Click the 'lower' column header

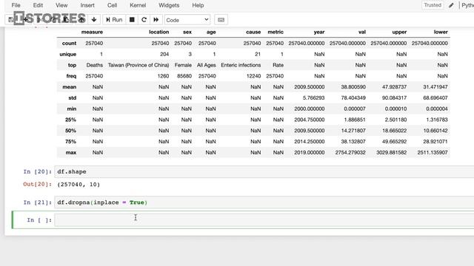pos(441,32)
